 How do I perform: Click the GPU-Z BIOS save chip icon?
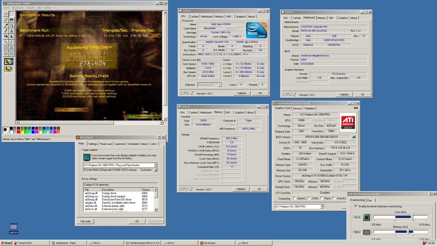click(354, 137)
